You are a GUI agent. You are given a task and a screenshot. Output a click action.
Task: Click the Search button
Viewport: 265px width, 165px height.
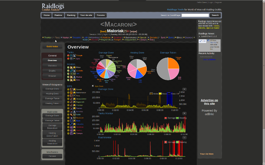click(x=215, y=15)
